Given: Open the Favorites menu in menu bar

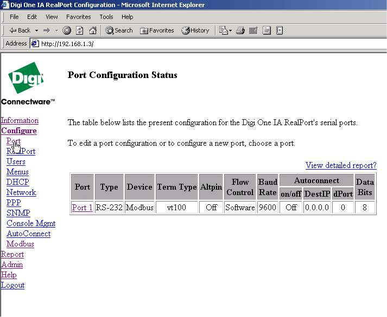Looking at the screenshot, I should [78, 17].
